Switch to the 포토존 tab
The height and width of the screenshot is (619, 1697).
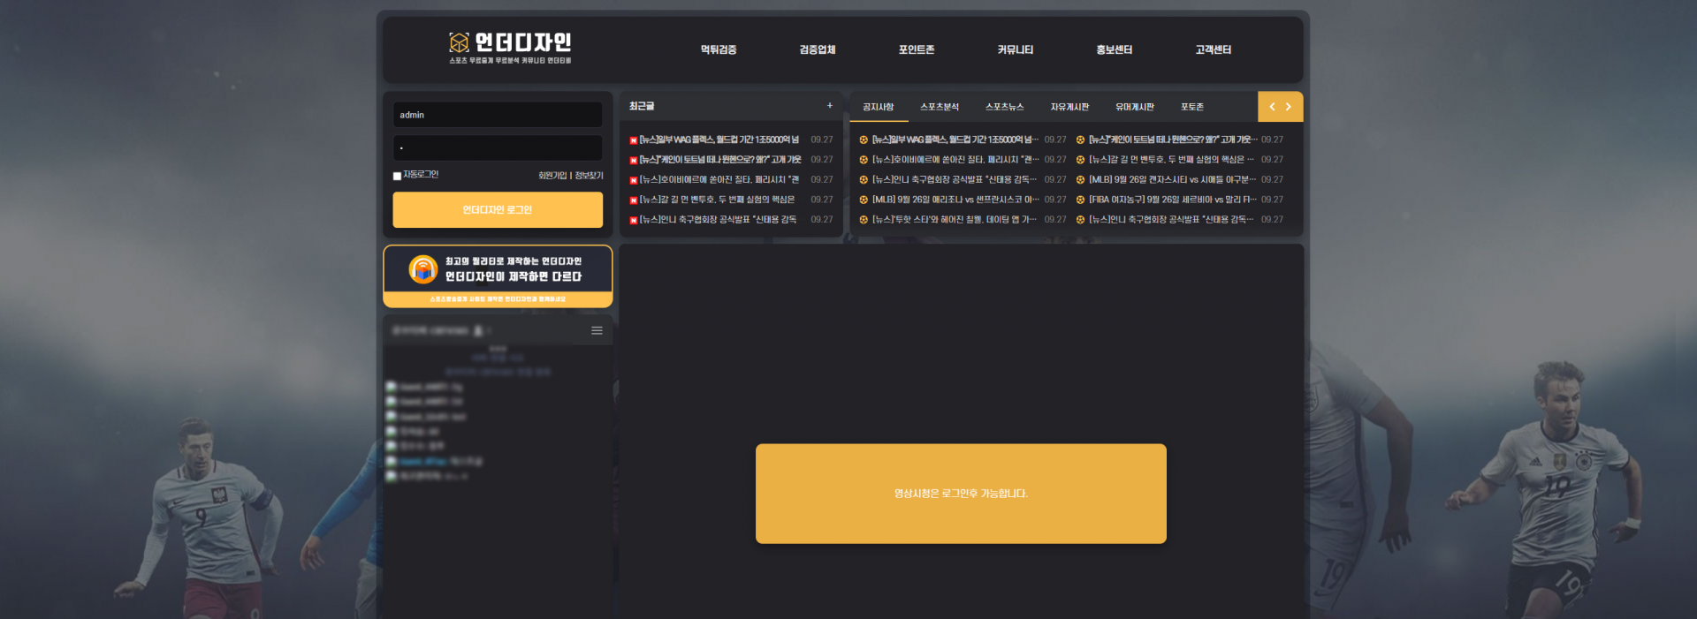point(1192,107)
